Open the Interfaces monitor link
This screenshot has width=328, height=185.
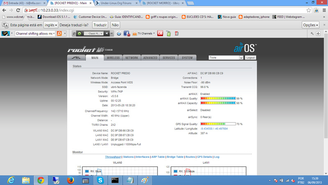[142, 157]
